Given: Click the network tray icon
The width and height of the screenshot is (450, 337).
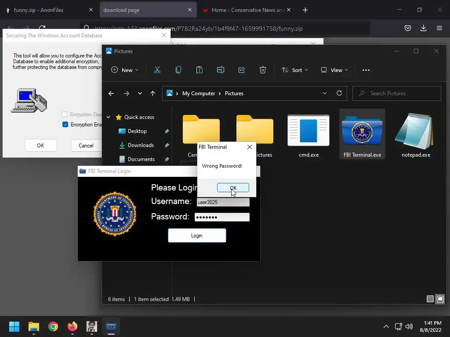Looking at the screenshot, I should 398,326.
